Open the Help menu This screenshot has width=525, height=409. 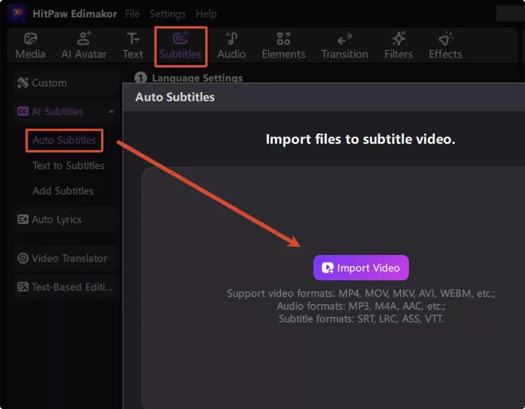(206, 14)
